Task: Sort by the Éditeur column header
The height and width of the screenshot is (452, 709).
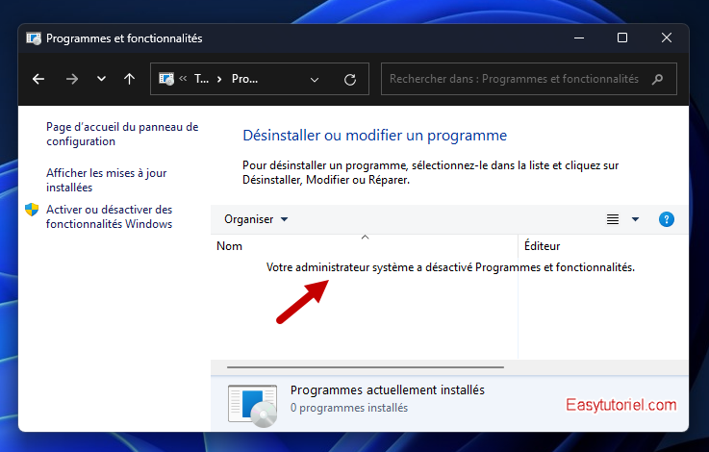Action: (603, 246)
